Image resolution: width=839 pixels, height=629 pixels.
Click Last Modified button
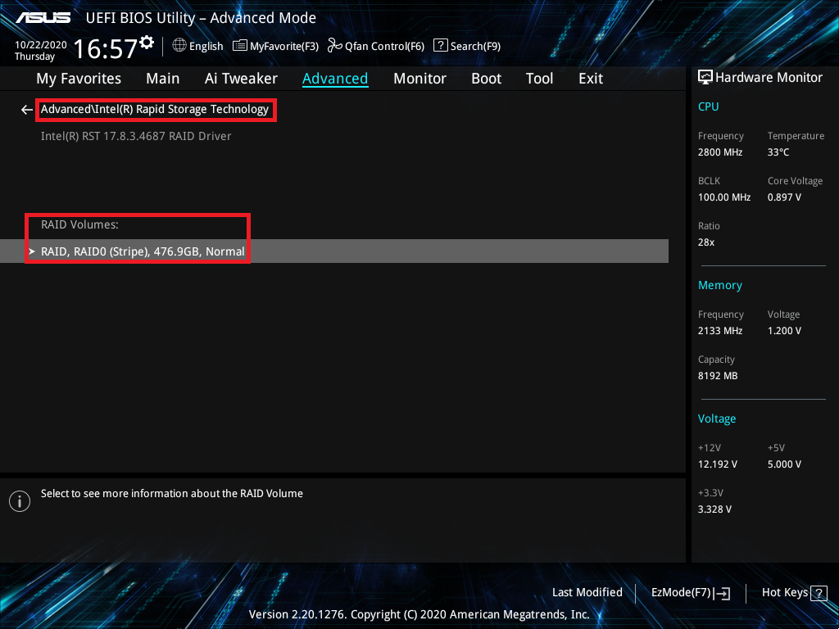click(x=587, y=593)
